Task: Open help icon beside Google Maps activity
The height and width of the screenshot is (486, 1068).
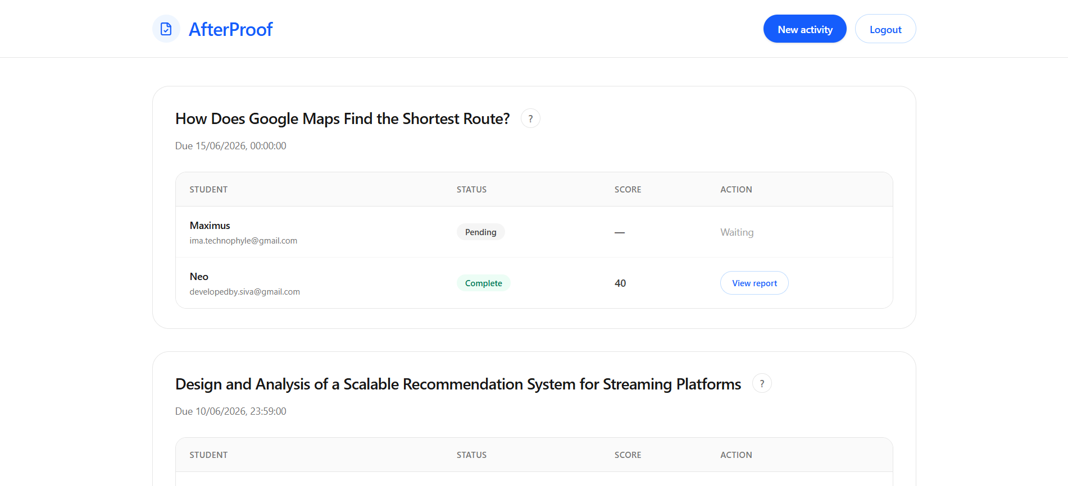Action: pyautogui.click(x=530, y=118)
